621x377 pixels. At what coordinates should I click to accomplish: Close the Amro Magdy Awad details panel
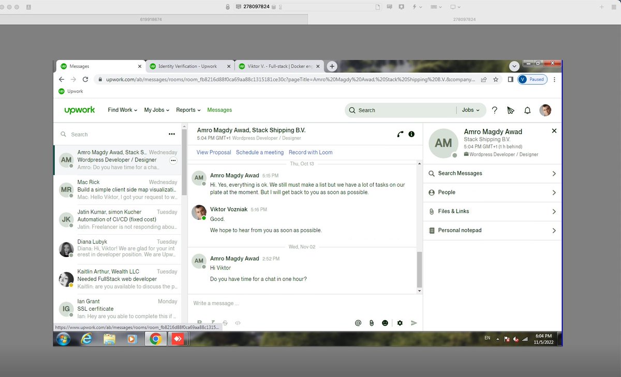pyautogui.click(x=554, y=131)
